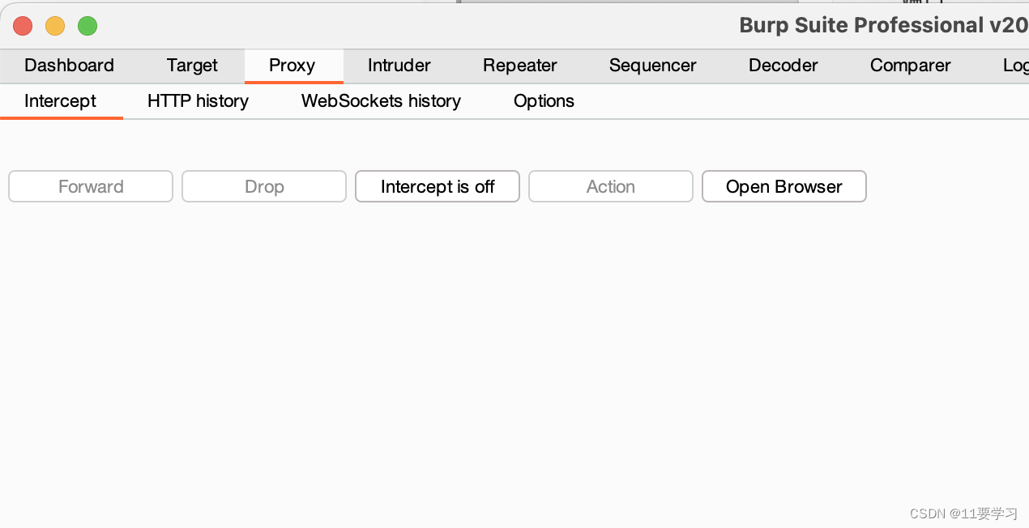1029x528 pixels.
Task: Launch Open Browser
Action: click(x=784, y=186)
